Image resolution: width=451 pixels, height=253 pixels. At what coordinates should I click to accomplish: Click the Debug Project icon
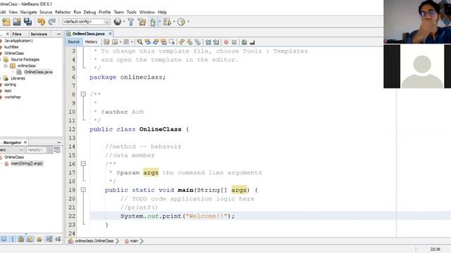(167, 22)
